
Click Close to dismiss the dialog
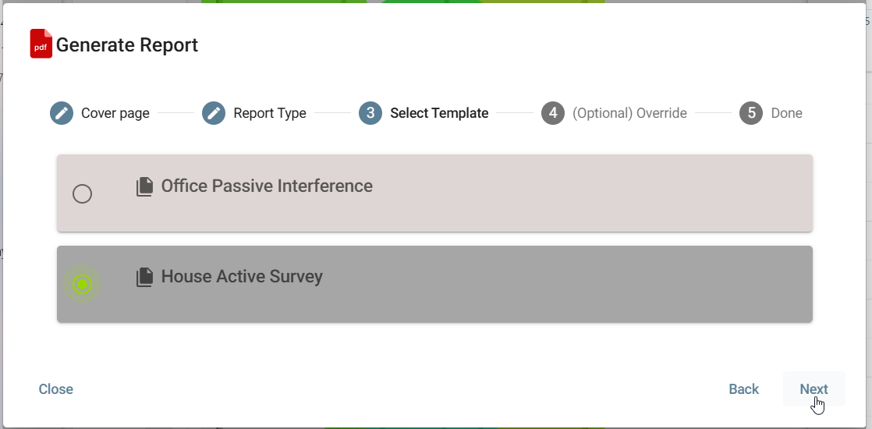pos(56,389)
